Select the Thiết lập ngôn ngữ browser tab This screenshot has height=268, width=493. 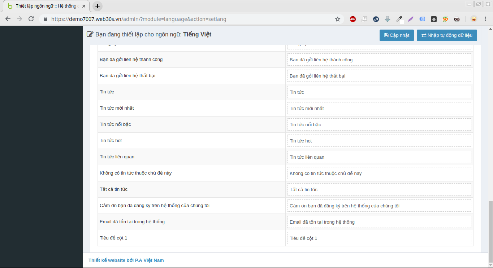46,6
